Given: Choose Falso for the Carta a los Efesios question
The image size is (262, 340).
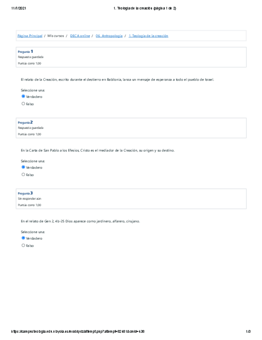Looking at the screenshot, I should (x=23, y=174).
